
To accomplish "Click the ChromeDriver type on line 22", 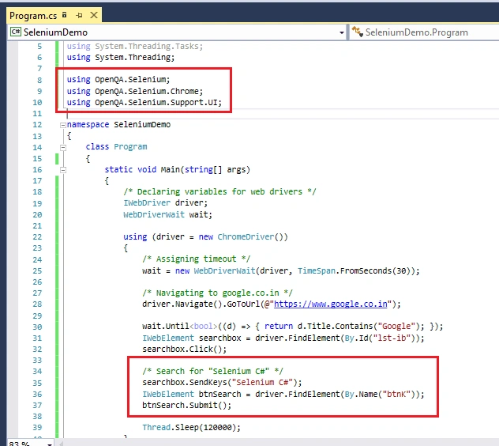I will coord(246,237).
